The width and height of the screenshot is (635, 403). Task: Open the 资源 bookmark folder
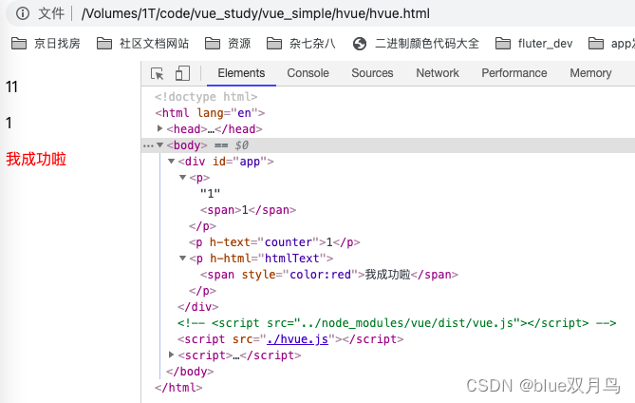[x=228, y=44]
